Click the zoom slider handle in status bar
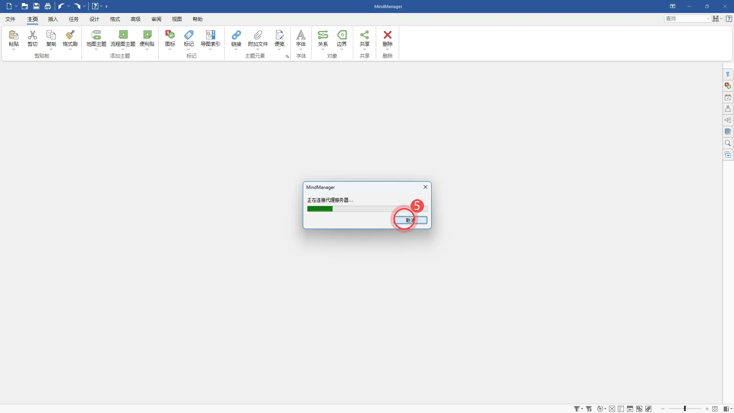Viewport: 734px width, 413px height. pyautogui.click(x=685, y=409)
